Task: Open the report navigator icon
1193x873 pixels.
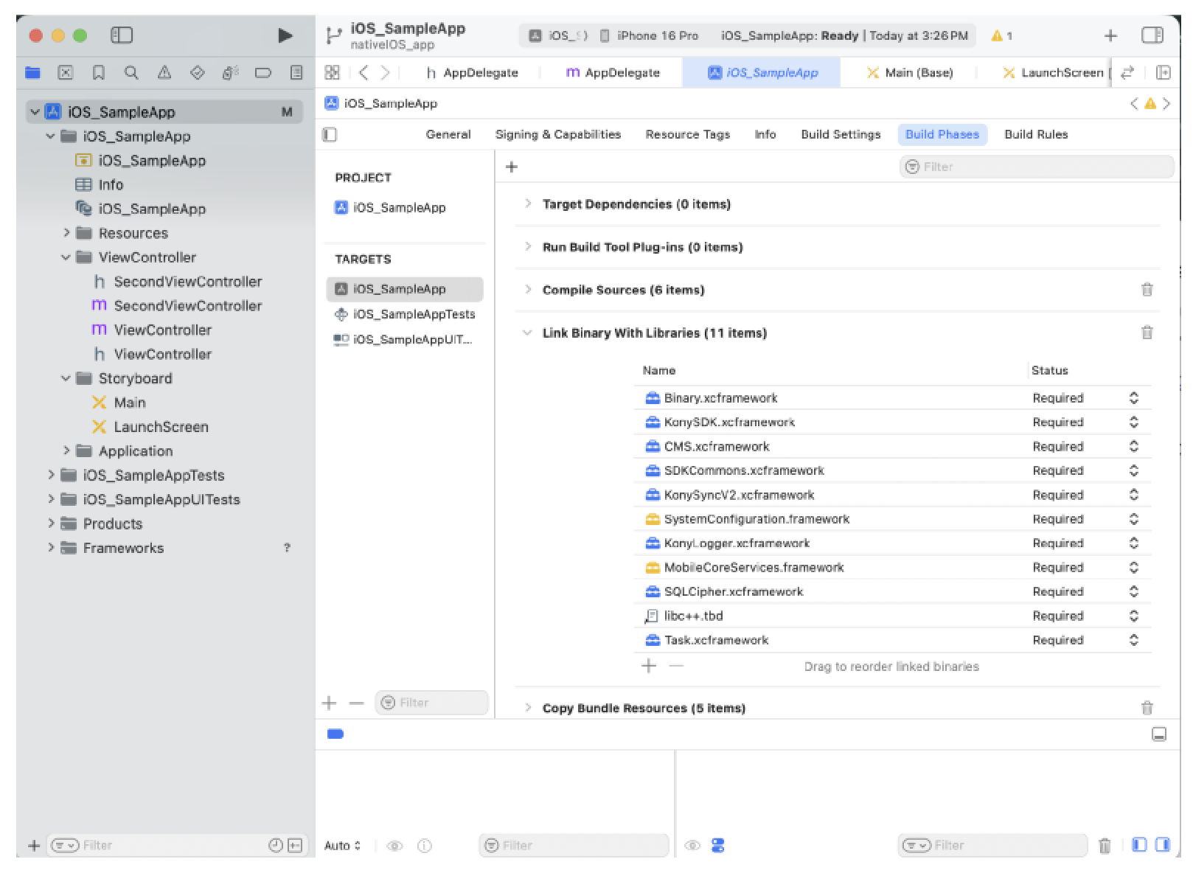Action: 296,72
